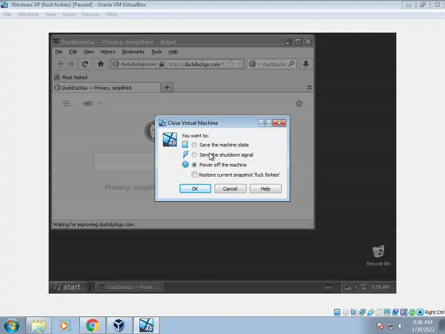Click USB devices status icon
The height and width of the screenshot is (334, 445).
[370, 312]
